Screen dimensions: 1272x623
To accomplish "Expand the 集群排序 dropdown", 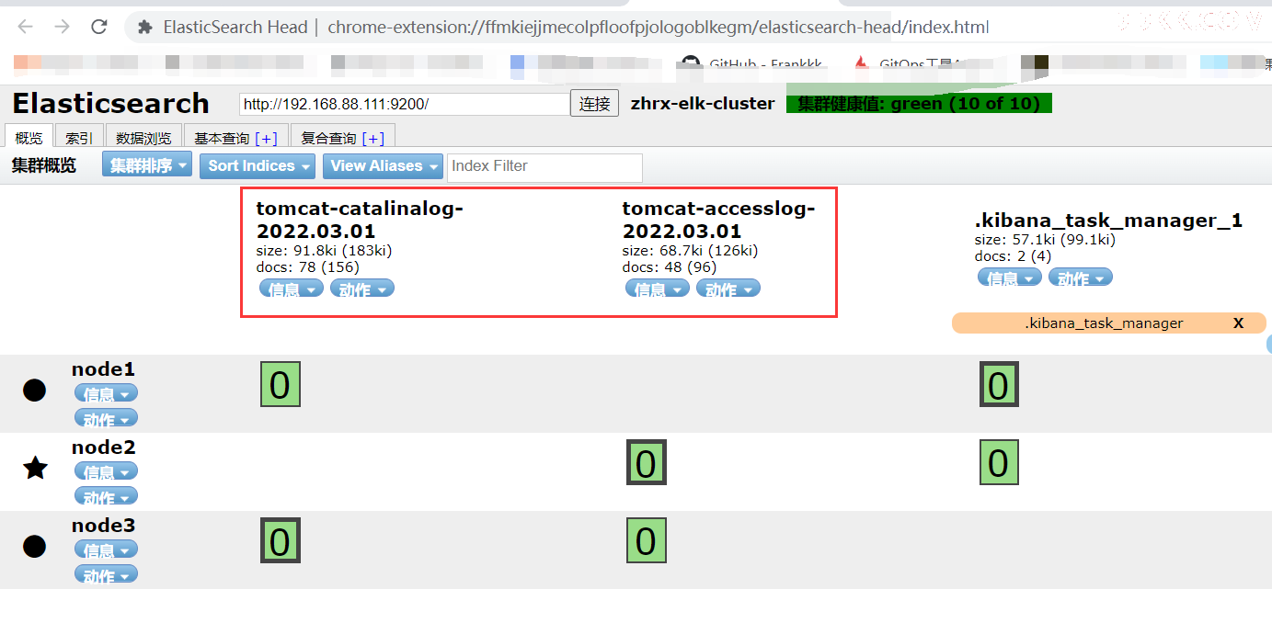I will tap(146, 165).
